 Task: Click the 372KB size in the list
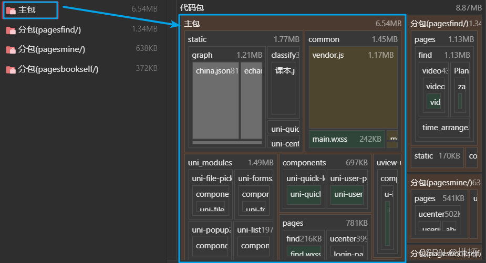pyautogui.click(x=147, y=68)
